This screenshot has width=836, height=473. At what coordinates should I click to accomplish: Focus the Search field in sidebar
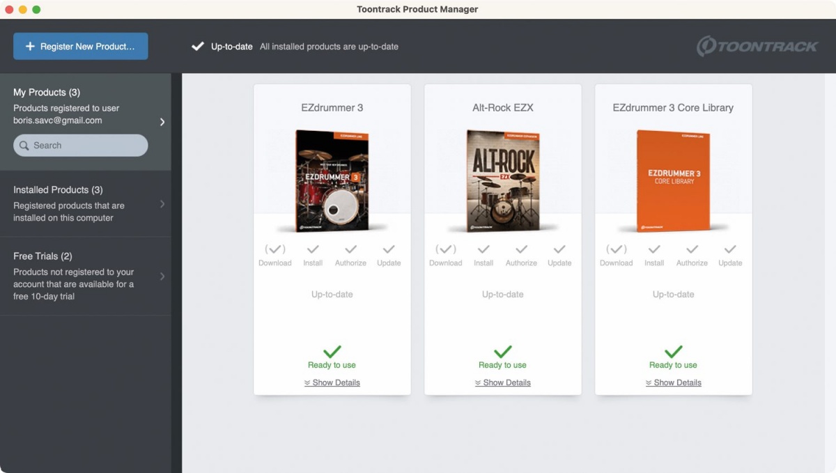[x=81, y=146]
